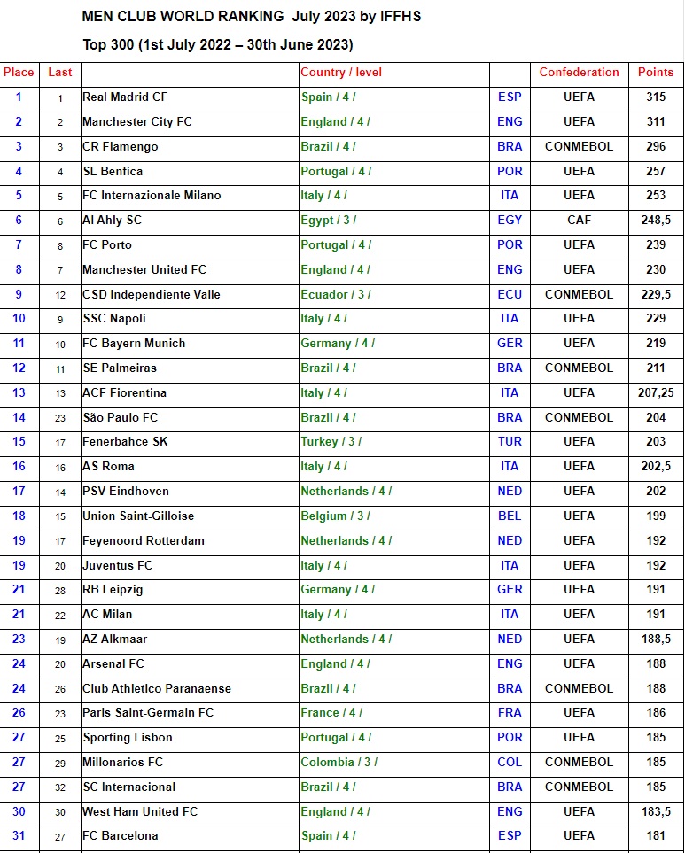Click the 'Top 300' date range subtitle
The width and height of the screenshot is (685, 853).
coord(218,44)
